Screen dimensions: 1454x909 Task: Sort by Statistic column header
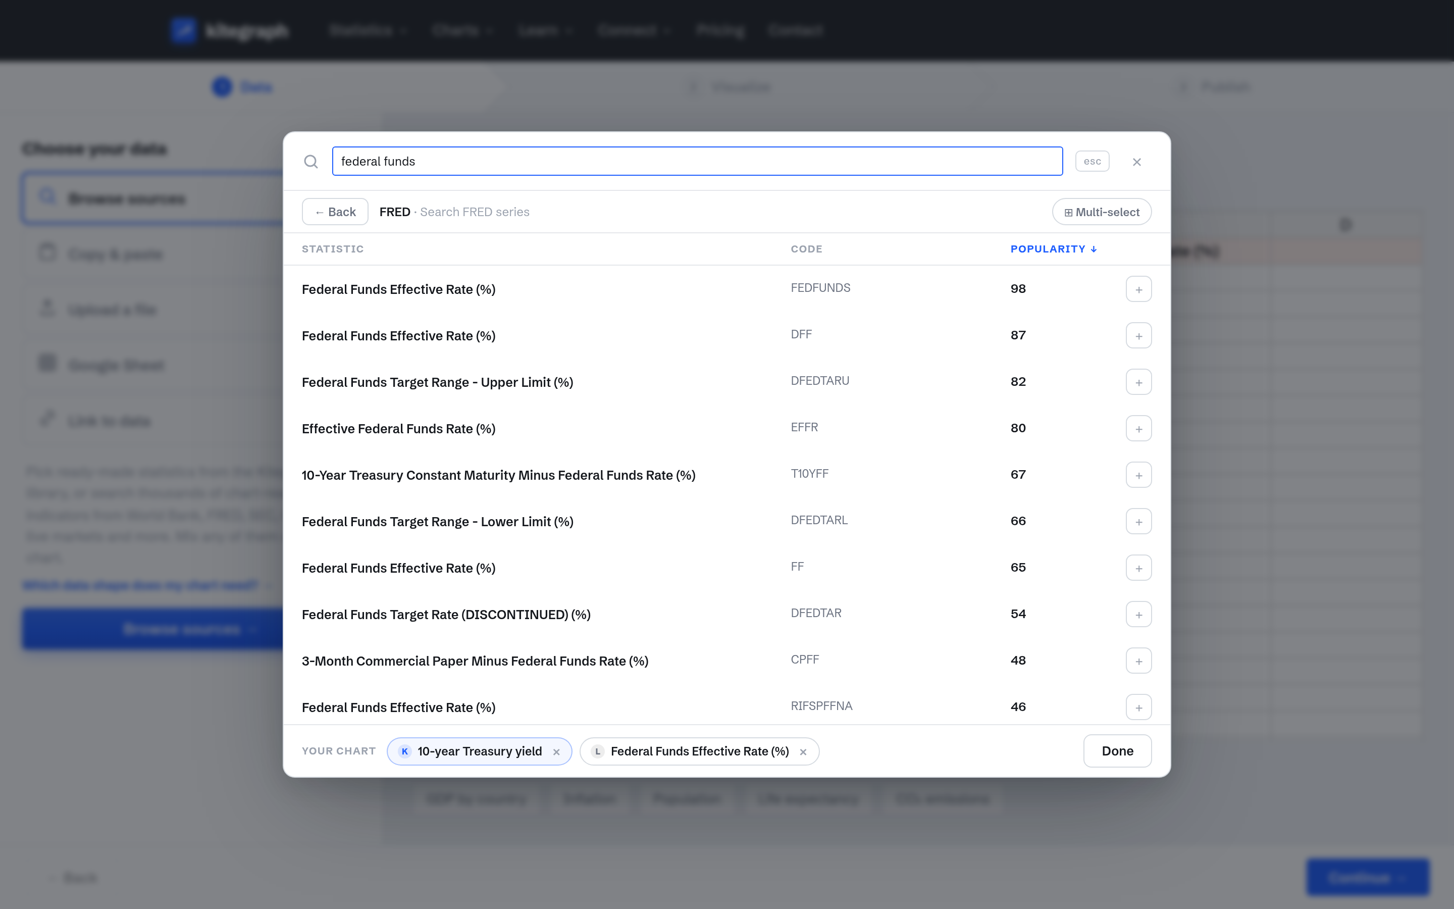pos(332,249)
